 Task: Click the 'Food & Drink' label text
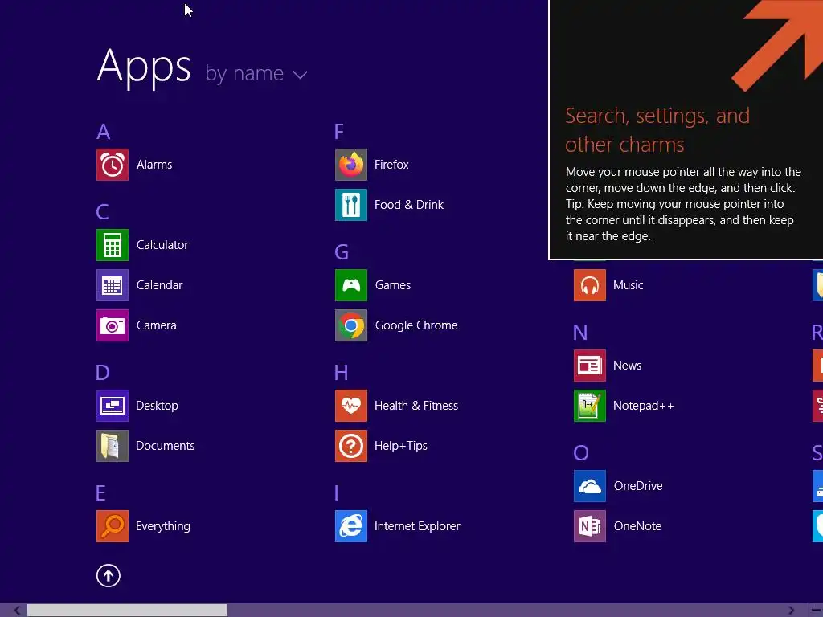click(x=409, y=205)
